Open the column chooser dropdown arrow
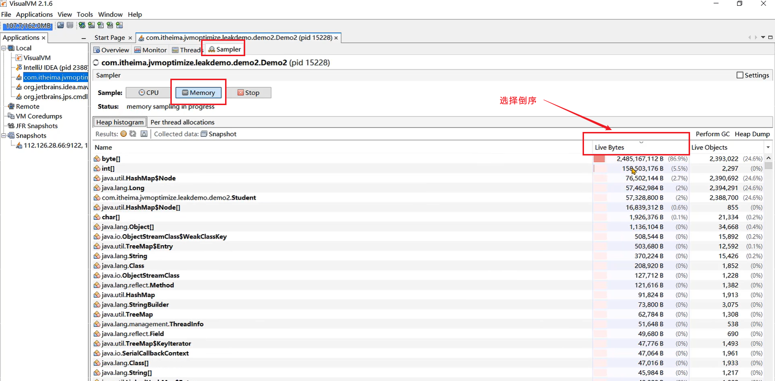The width and height of the screenshot is (775, 381). tap(768, 147)
